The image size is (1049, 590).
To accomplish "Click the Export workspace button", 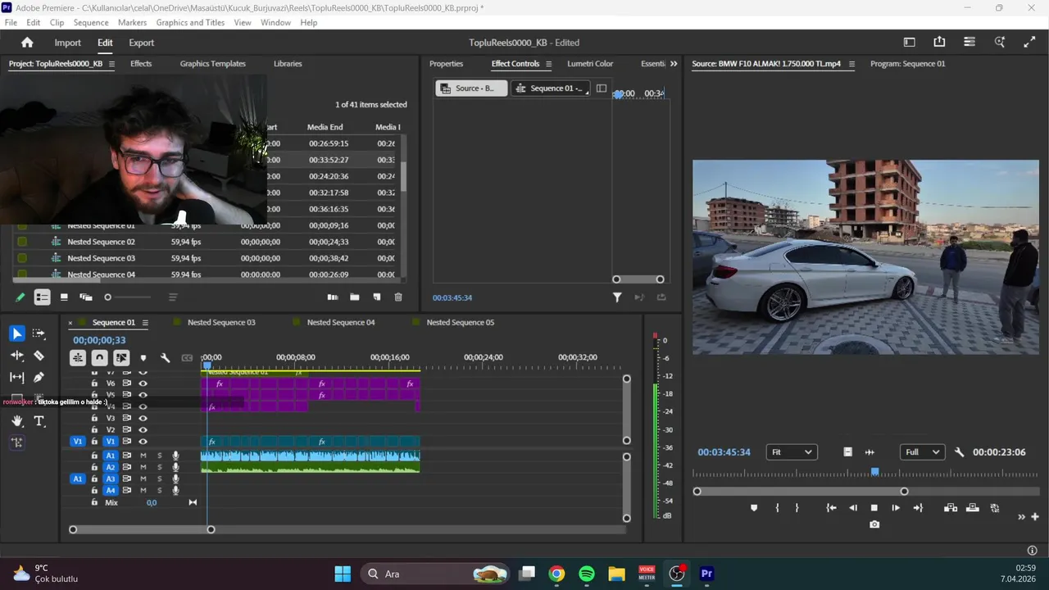I will click(141, 43).
